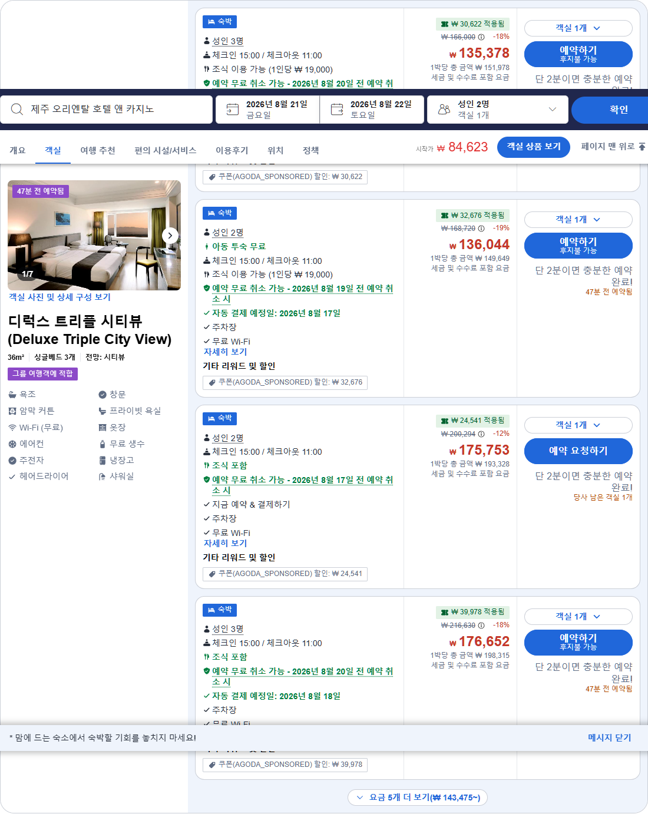This screenshot has height=814, width=648.
Task: Click the ₩32,676 적용됨 coupon badge
Action: [472, 216]
